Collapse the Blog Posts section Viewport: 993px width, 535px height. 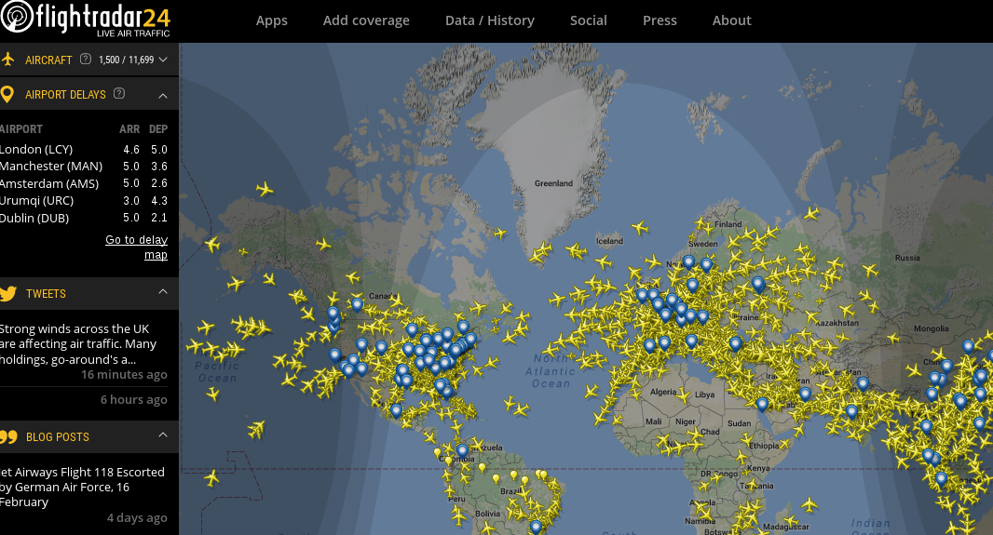(163, 435)
